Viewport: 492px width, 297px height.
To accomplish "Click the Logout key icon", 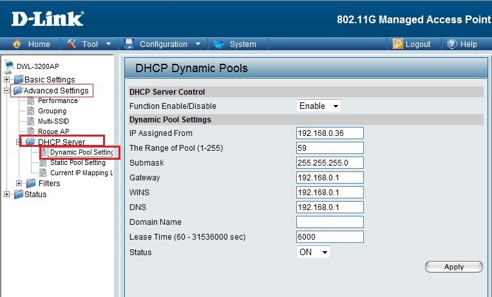I will [x=397, y=44].
